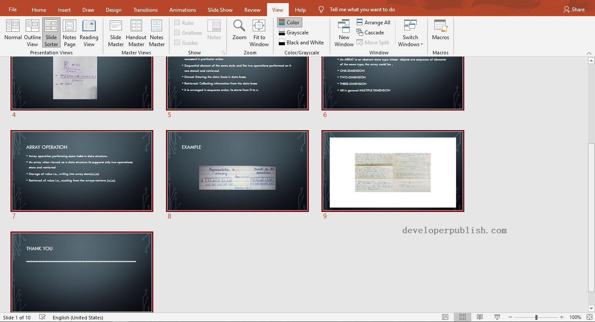595x322 pixels.
Task: Select Grayscale mode
Action: tap(294, 33)
